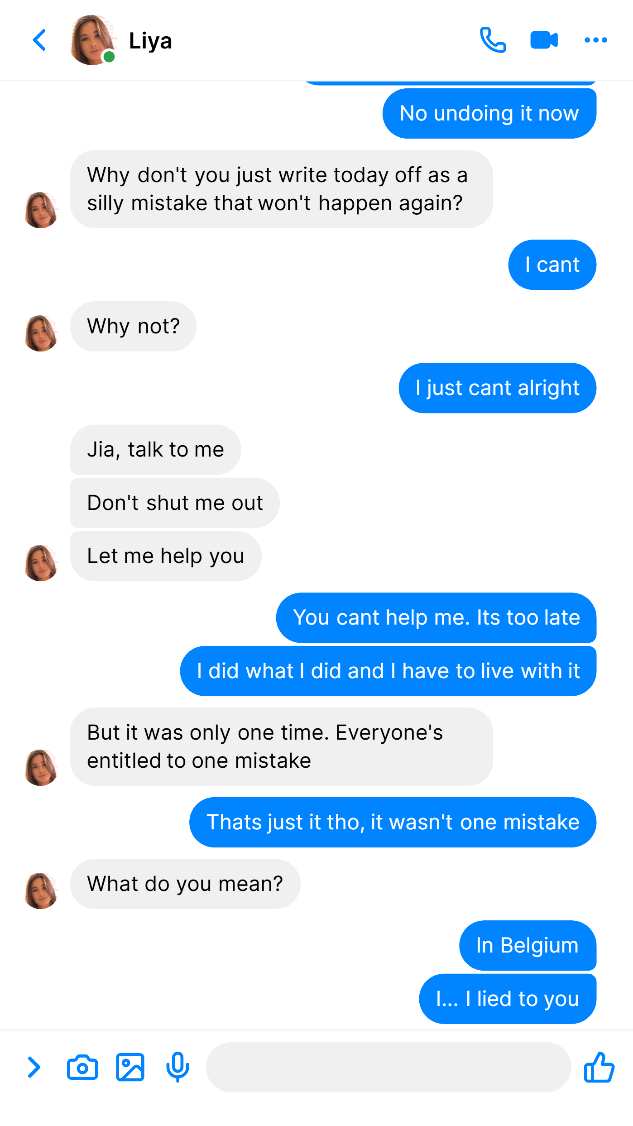Start a video call with Liya
The width and height of the screenshot is (633, 1126).
click(544, 40)
